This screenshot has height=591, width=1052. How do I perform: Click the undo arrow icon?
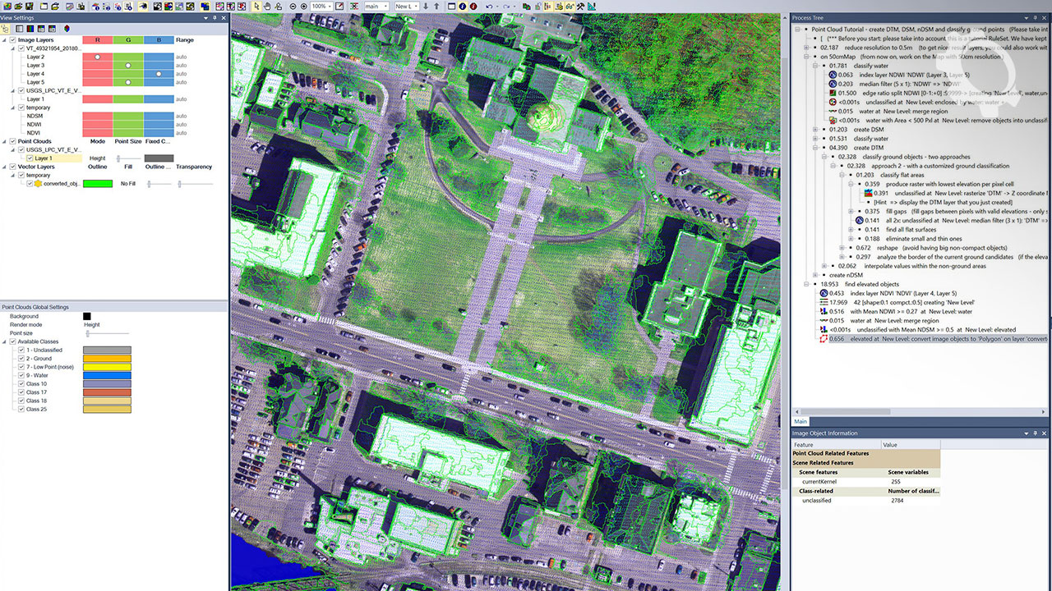pyautogui.click(x=489, y=7)
